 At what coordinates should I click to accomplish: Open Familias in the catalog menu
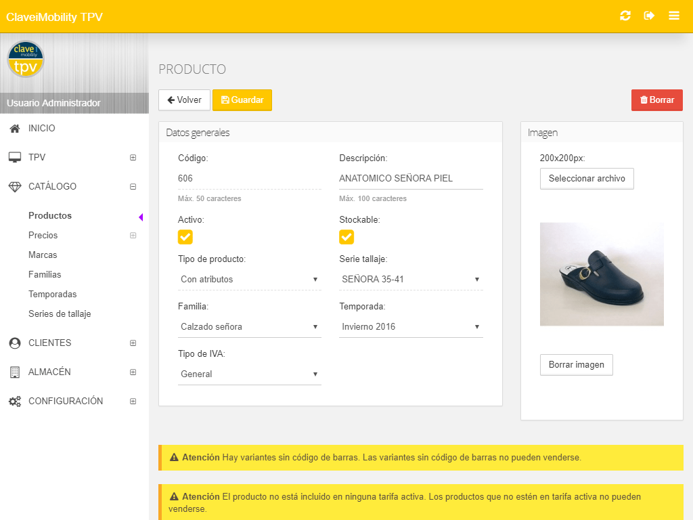tap(45, 275)
